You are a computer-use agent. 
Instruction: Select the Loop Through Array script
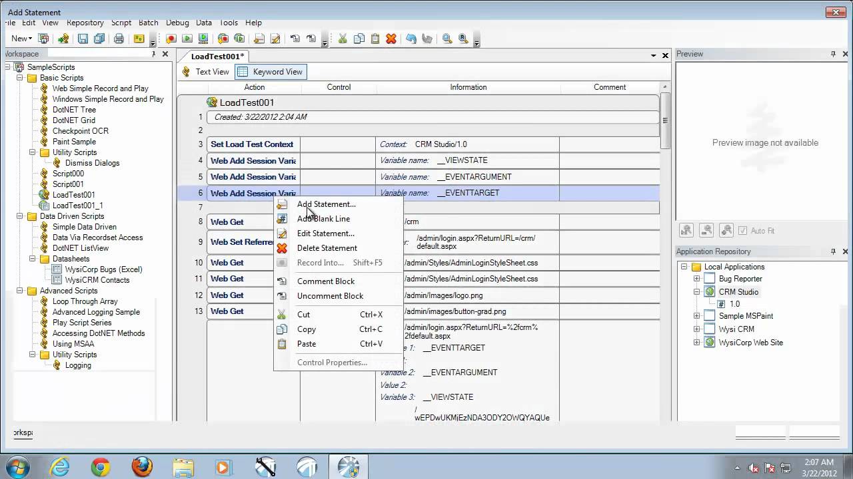point(85,301)
